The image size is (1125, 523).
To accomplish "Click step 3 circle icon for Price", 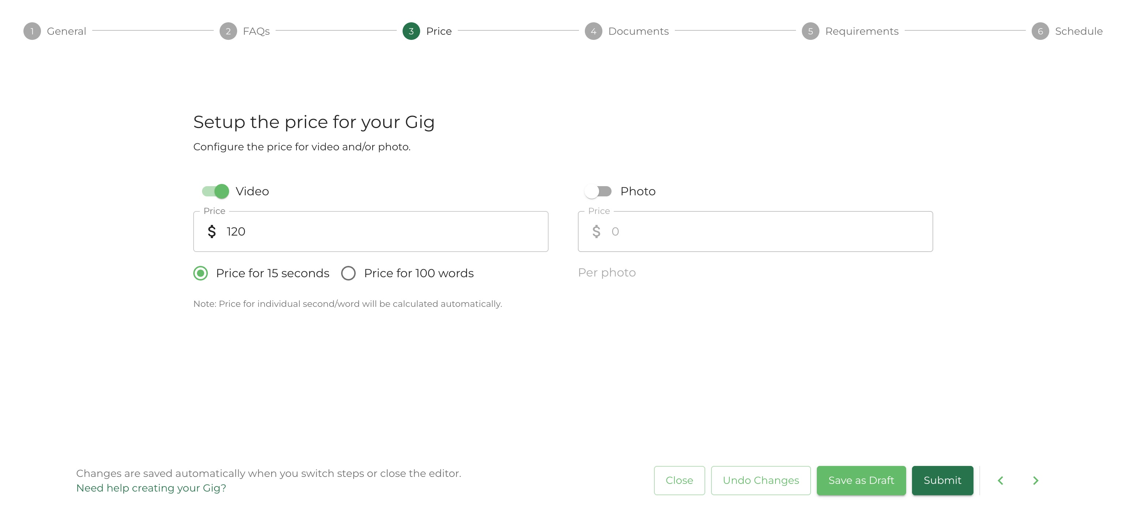I will (x=411, y=31).
